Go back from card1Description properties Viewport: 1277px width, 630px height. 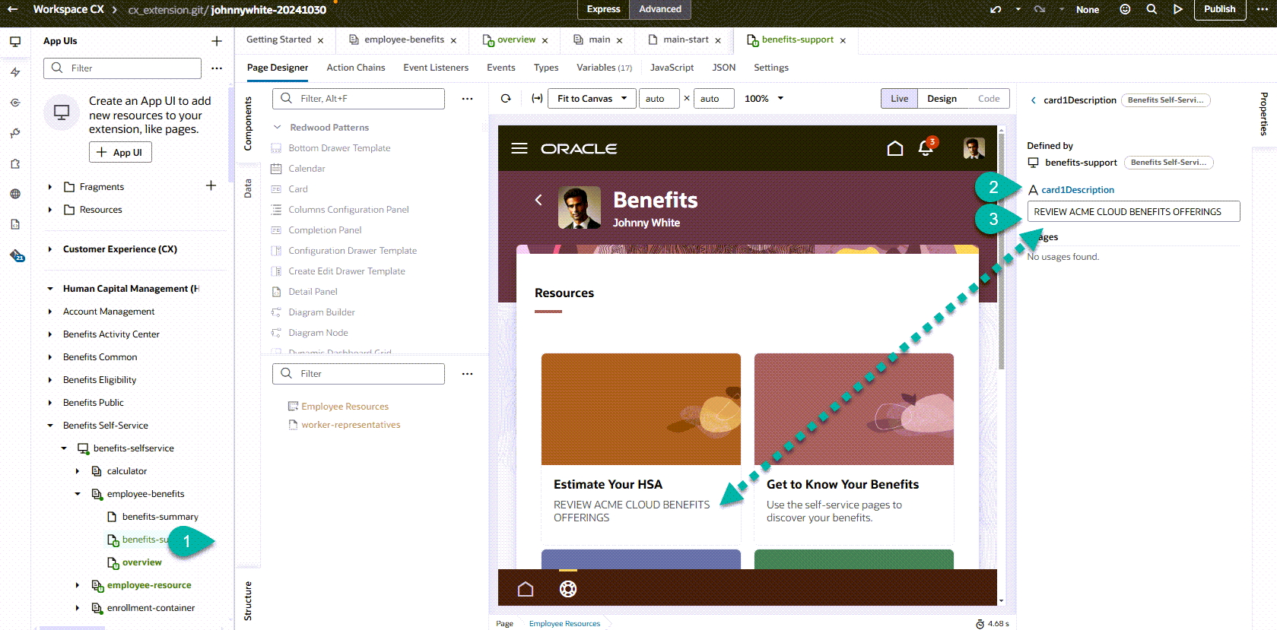click(1033, 100)
